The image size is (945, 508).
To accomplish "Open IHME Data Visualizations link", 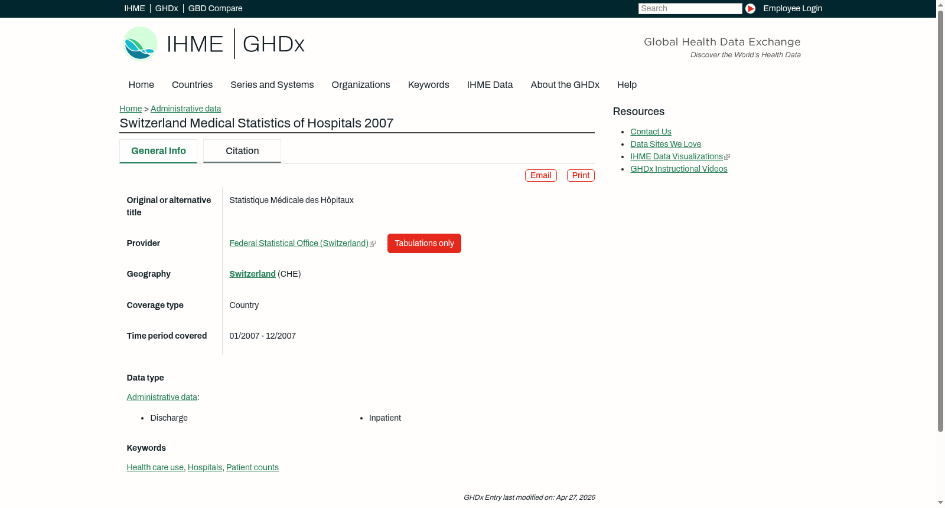I will 677,156.
